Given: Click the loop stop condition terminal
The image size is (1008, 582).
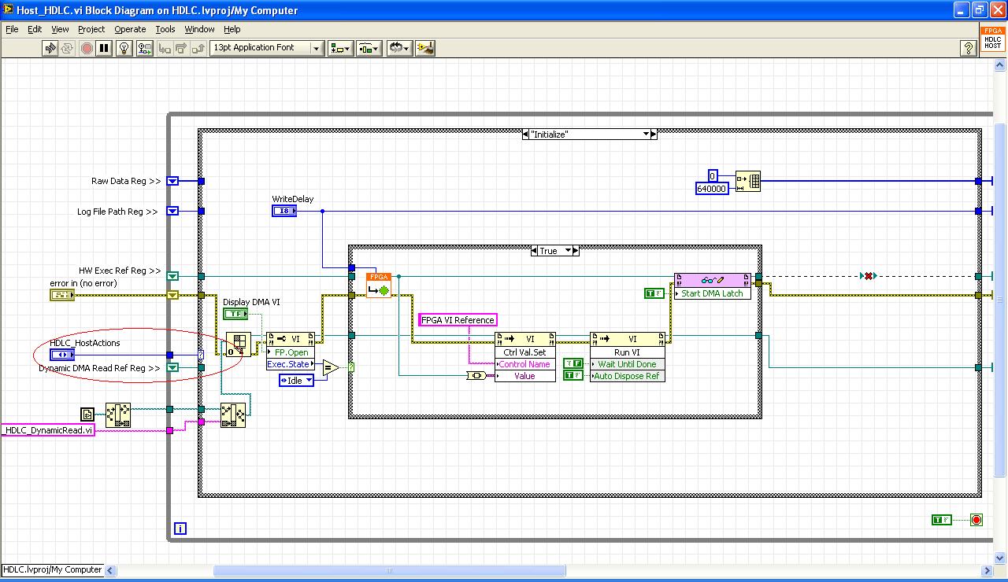Looking at the screenshot, I should (x=976, y=520).
